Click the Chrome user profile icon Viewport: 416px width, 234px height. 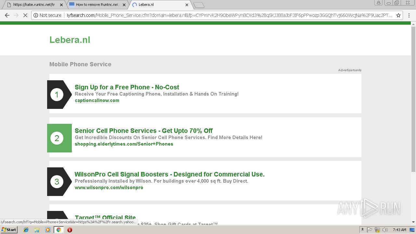pos(379,3)
